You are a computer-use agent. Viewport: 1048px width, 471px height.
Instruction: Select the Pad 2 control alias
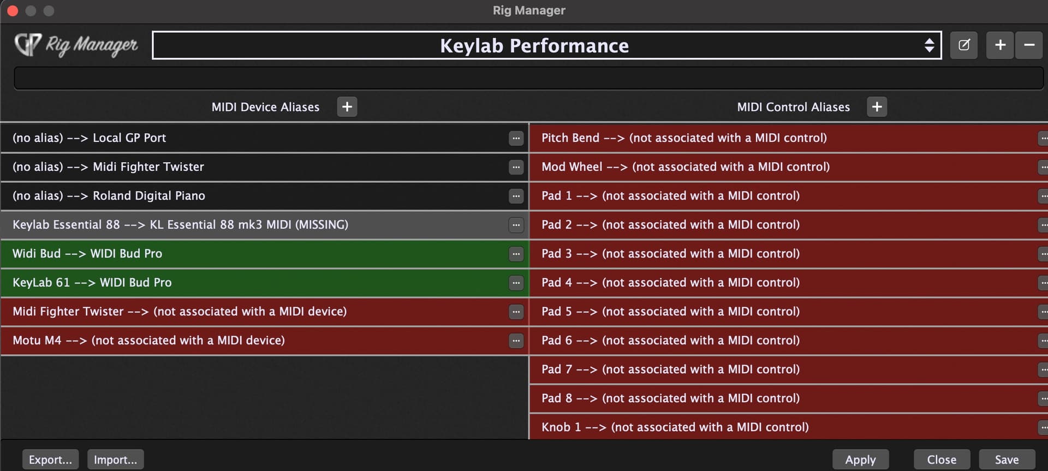click(x=789, y=225)
